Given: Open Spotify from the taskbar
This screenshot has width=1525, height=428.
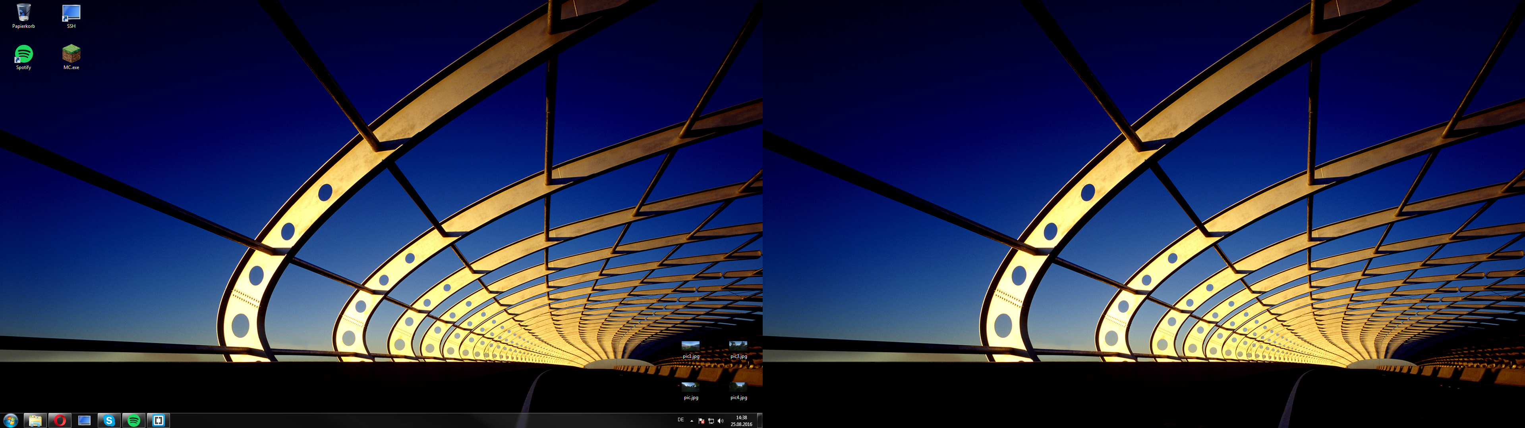Looking at the screenshot, I should 134,420.
